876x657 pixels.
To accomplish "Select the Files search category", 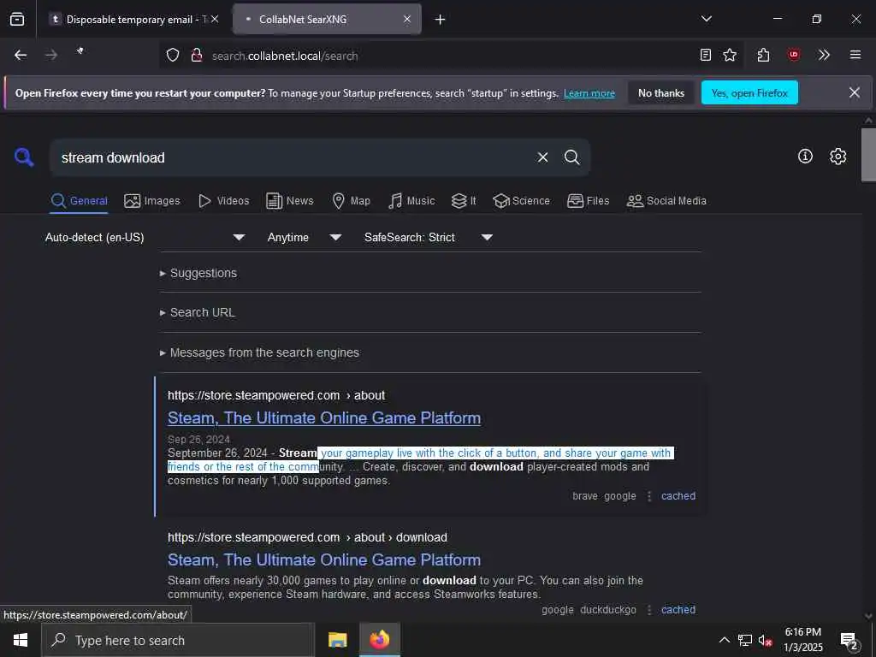I will click(588, 200).
